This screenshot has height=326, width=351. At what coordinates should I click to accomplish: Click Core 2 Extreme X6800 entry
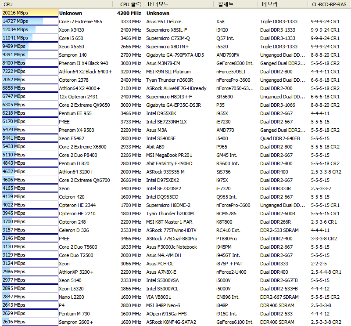(x=82, y=147)
